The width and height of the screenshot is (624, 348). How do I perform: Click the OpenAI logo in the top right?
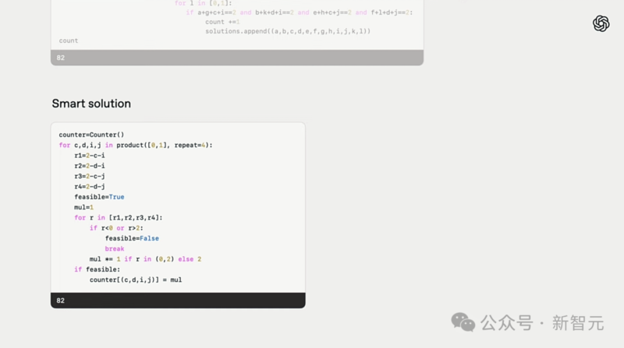pyautogui.click(x=601, y=24)
